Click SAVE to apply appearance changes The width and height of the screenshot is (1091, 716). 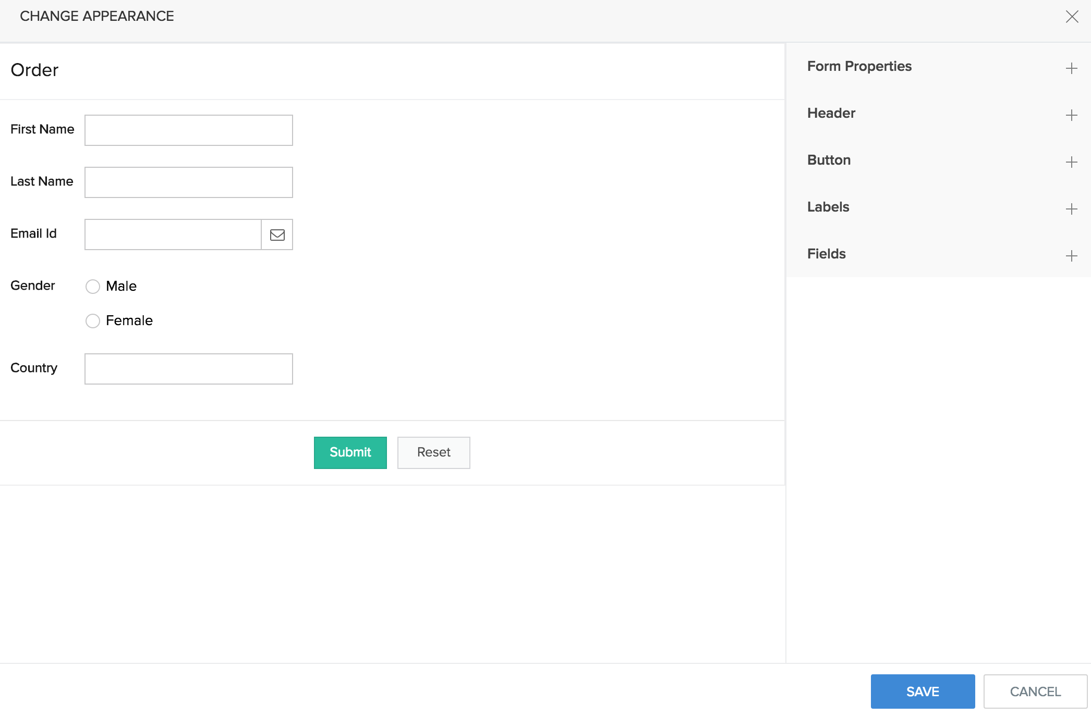pyautogui.click(x=922, y=691)
